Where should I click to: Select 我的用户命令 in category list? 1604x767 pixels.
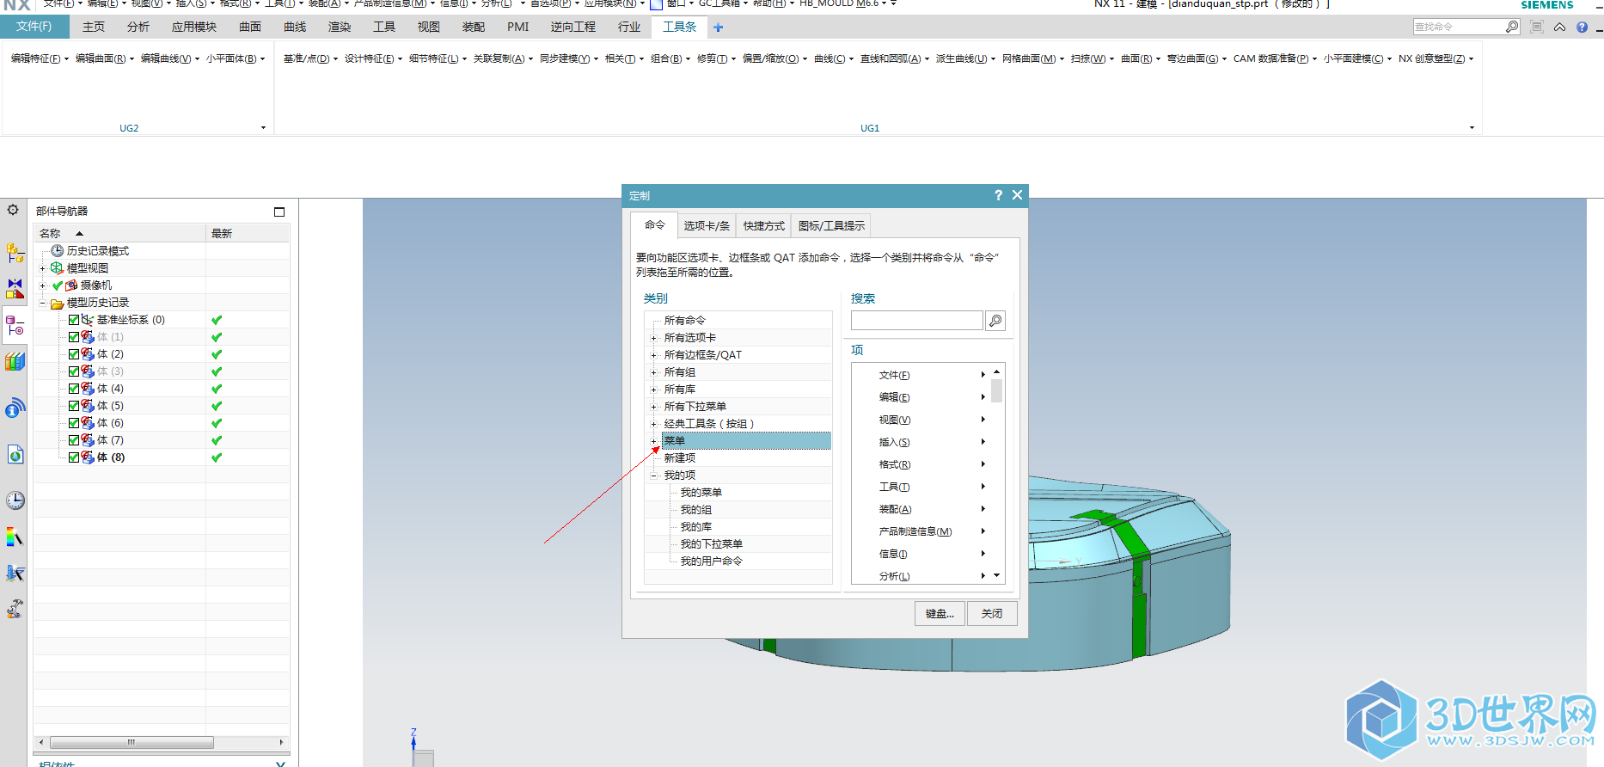tap(712, 561)
